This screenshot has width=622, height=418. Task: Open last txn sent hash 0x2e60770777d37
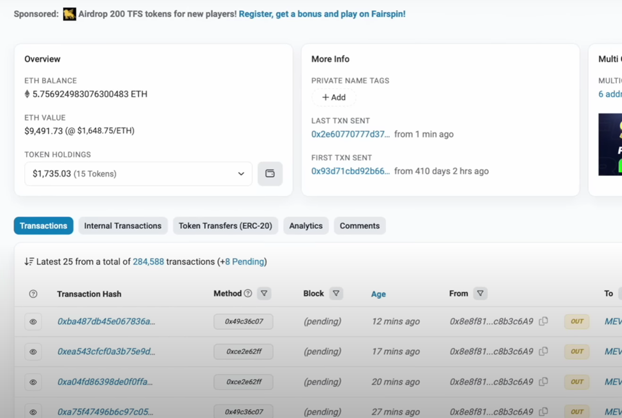(x=351, y=134)
